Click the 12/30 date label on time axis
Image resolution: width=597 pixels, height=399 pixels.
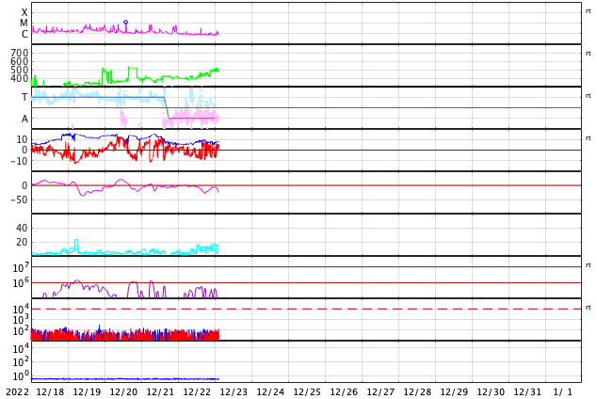[x=491, y=391]
